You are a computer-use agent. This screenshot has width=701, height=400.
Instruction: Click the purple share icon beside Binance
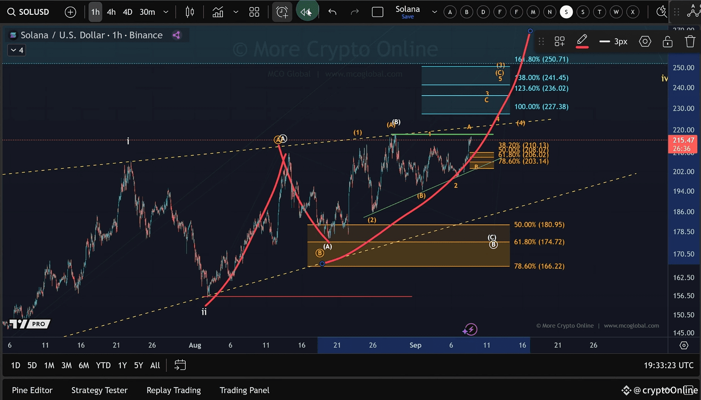point(176,35)
